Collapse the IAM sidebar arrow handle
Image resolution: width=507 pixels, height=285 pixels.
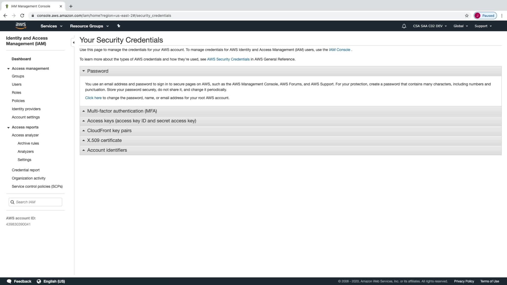tap(73, 42)
